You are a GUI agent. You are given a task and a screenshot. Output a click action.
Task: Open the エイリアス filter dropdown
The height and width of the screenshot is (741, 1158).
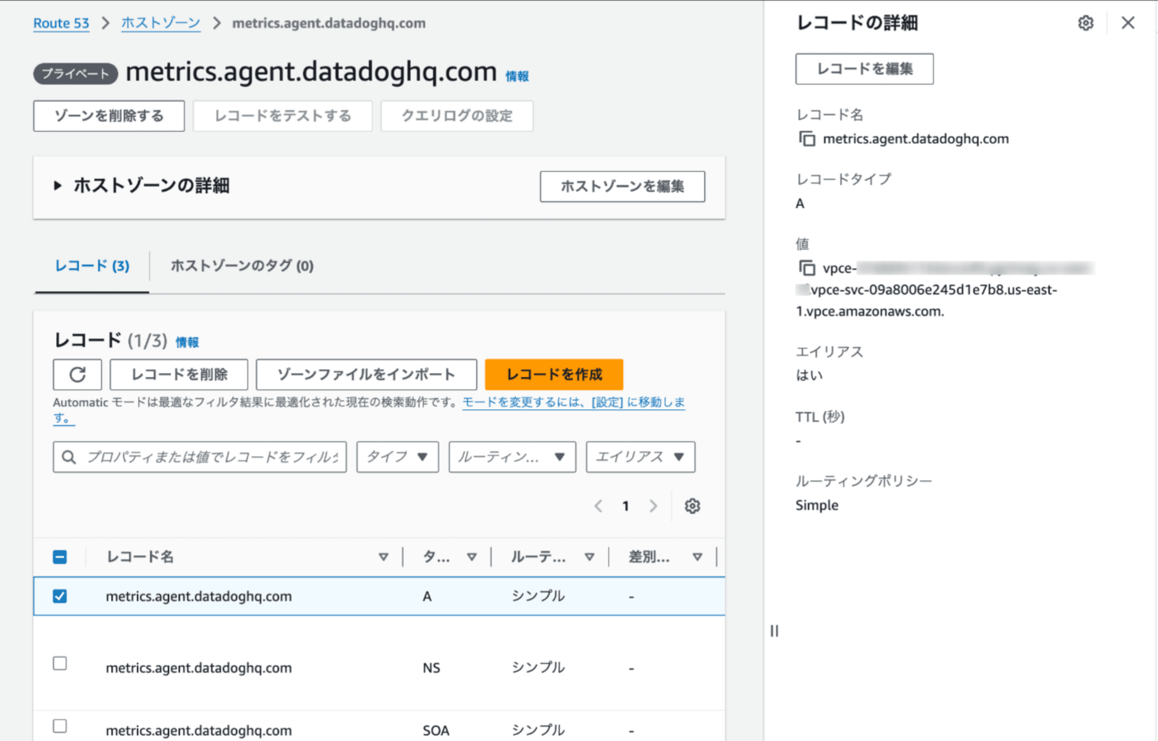tap(640, 457)
